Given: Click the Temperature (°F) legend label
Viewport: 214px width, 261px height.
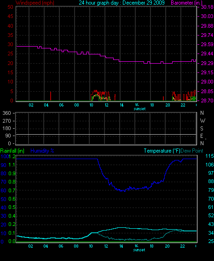Looking at the screenshot, I should (162, 151).
